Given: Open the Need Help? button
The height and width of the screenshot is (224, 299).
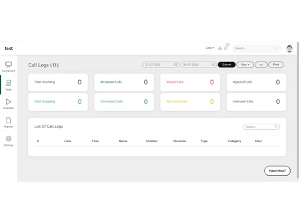Looking at the screenshot, I should pyautogui.click(x=277, y=171).
